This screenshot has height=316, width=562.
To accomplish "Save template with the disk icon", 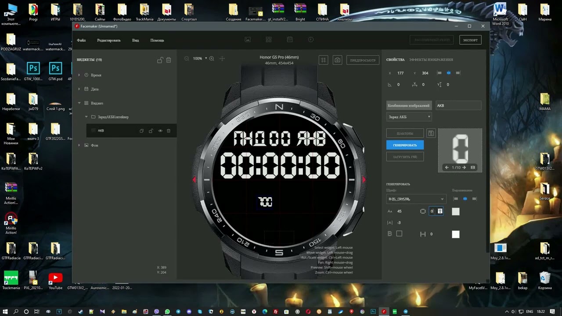I will (431, 133).
